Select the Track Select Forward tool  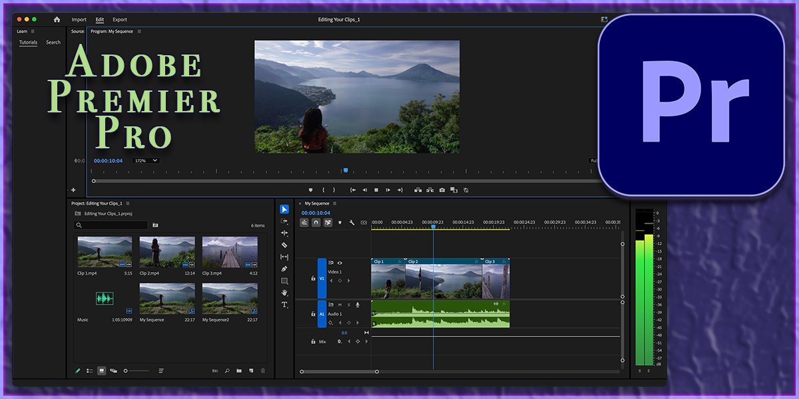284,221
